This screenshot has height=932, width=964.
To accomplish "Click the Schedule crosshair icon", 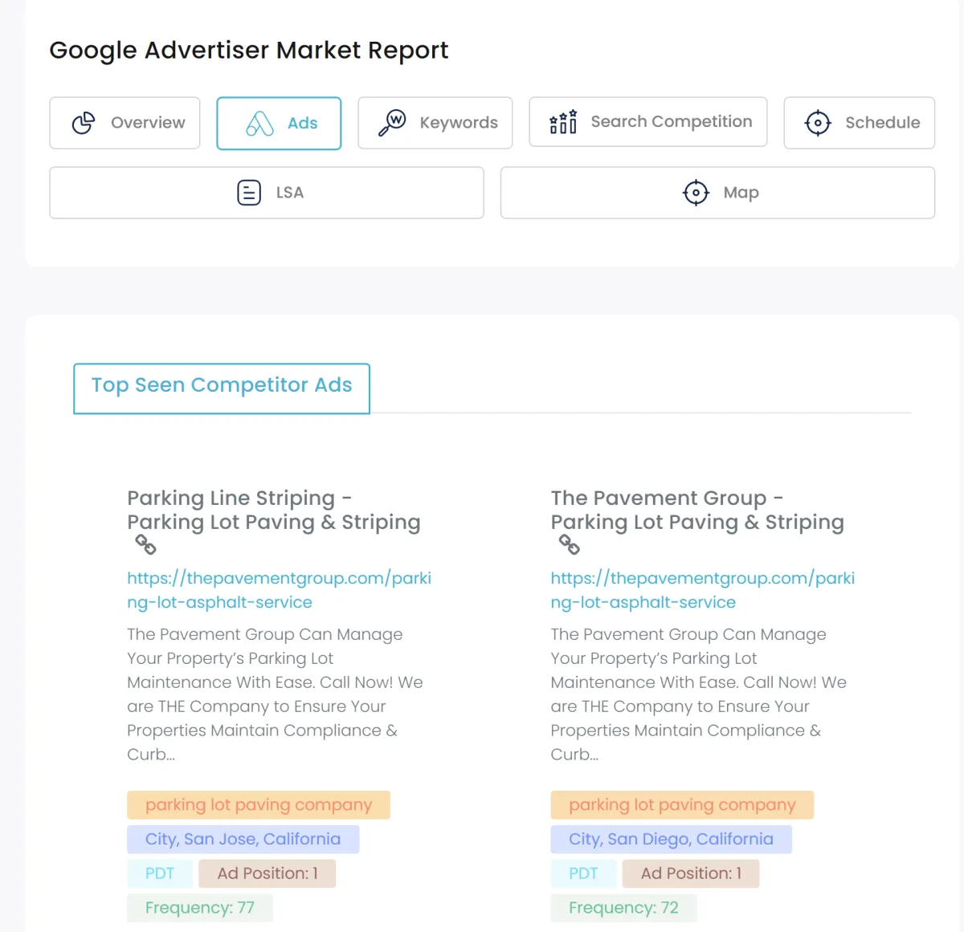I will click(x=818, y=123).
